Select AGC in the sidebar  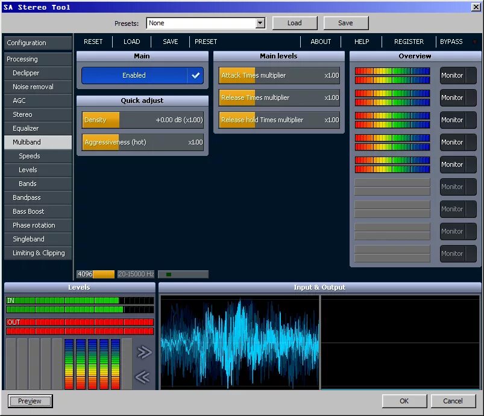tap(38, 101)
